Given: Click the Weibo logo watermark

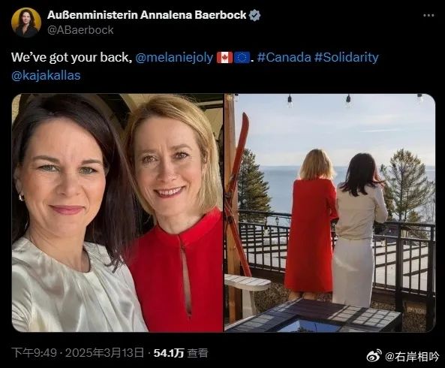Looking at the screenshot, I should point(374,355).
